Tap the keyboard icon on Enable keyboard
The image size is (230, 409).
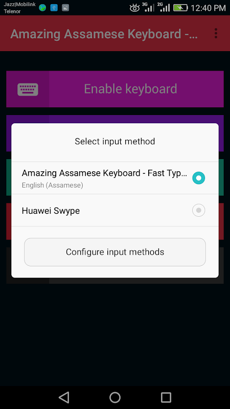28,89
